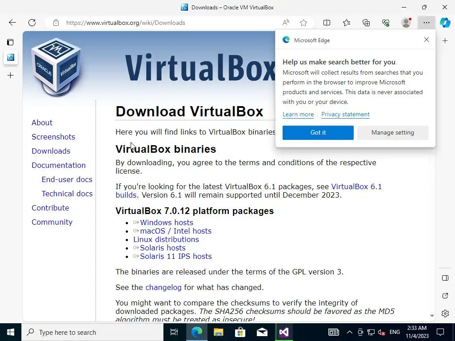This screenshot has width=455, height=341.
Task: Click the Manage setting button
Action: 393,132
